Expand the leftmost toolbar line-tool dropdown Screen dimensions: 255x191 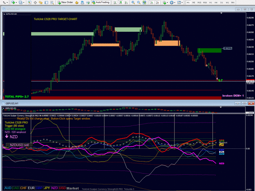7,3
